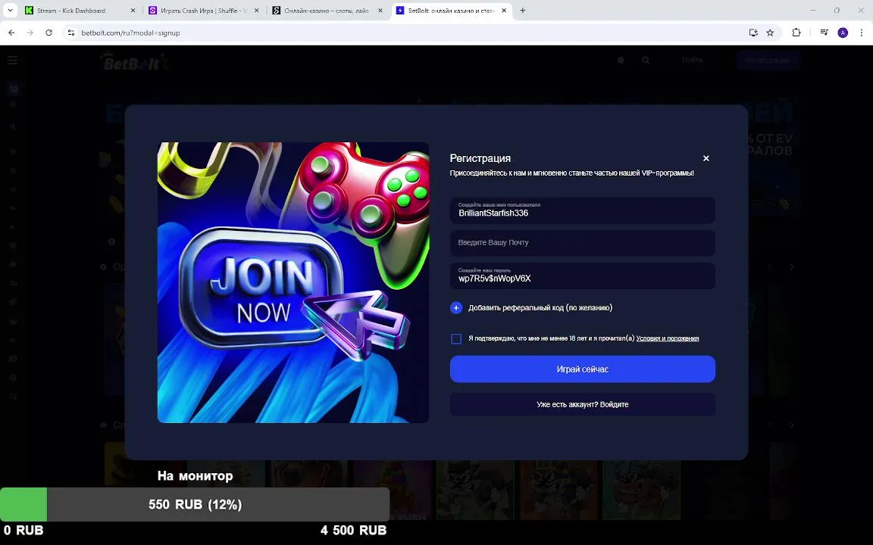Click the address bar URL

[130, 33]
